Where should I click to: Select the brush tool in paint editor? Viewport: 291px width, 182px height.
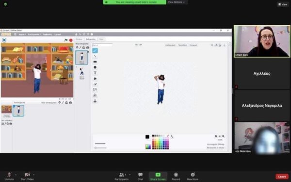(95, 50)
